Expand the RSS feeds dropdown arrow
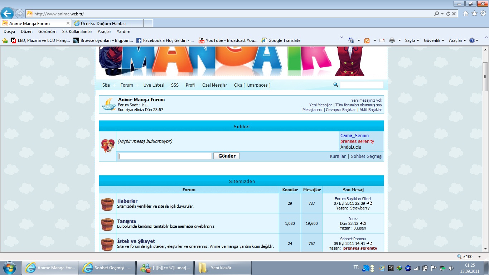This screenshot has width=489, height=275. 375,40
